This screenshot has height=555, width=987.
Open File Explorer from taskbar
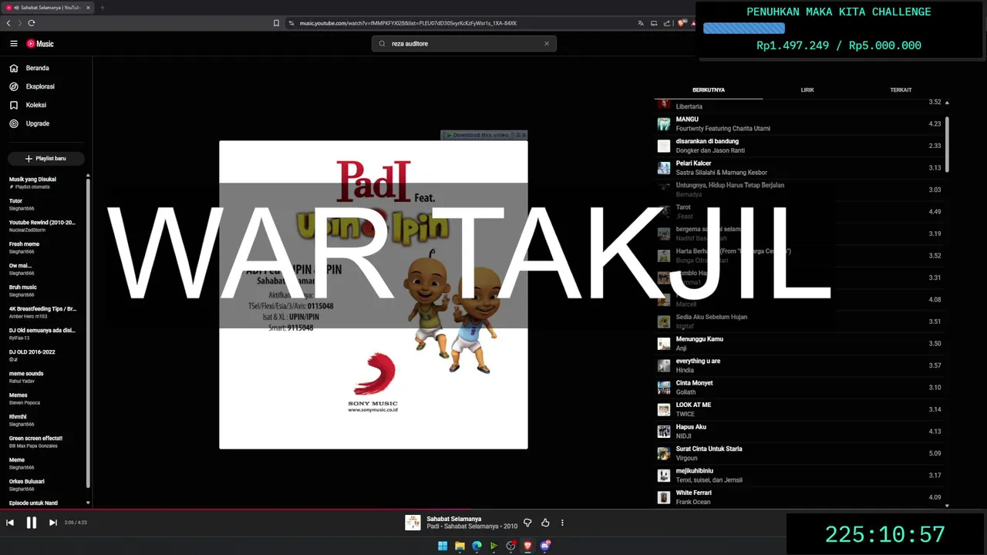click(460, 546)
